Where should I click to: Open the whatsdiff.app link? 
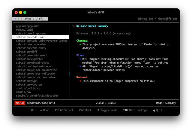pos(167,19)
